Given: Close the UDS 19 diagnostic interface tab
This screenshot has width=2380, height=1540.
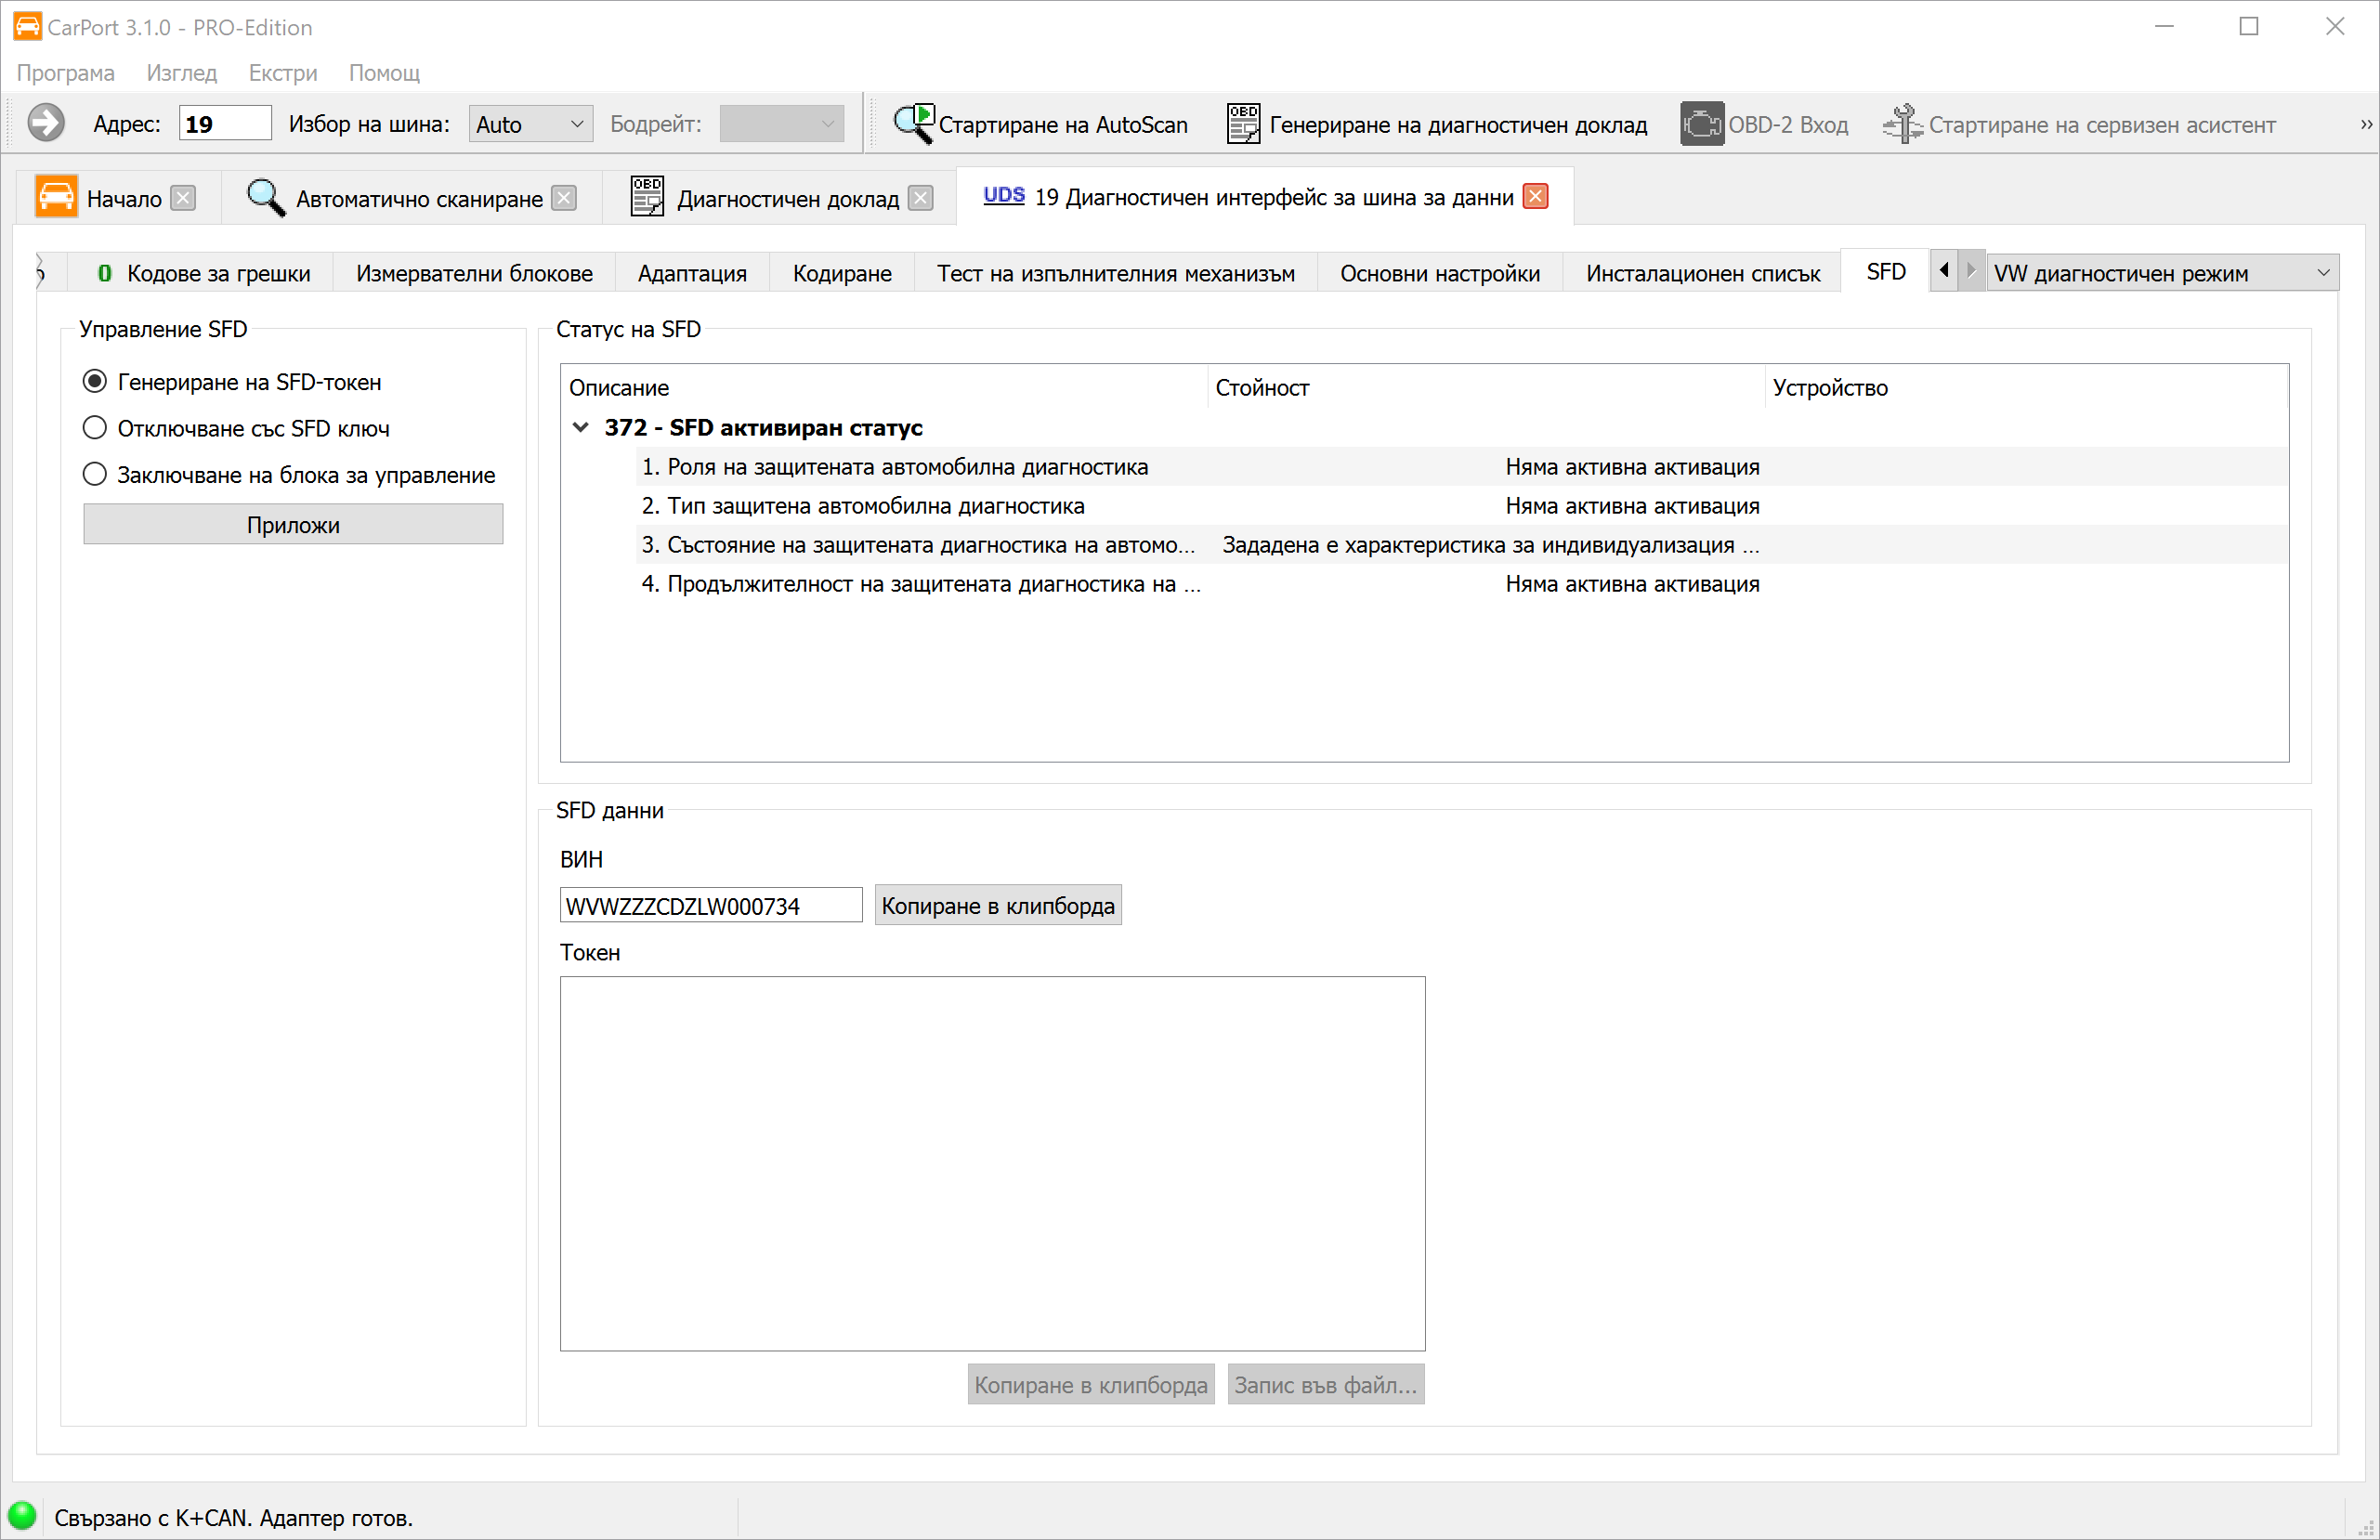Looking at the screenshot, I should point(1535,197).
